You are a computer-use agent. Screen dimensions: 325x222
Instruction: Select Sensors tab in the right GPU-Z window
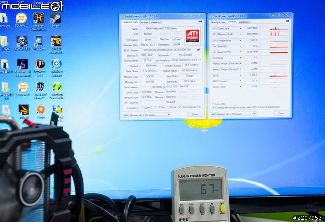pyautogui.click(x=232, y=21)
